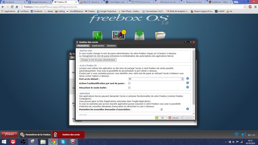Switch to the Facebook browser tab

[x=13, y=2]
